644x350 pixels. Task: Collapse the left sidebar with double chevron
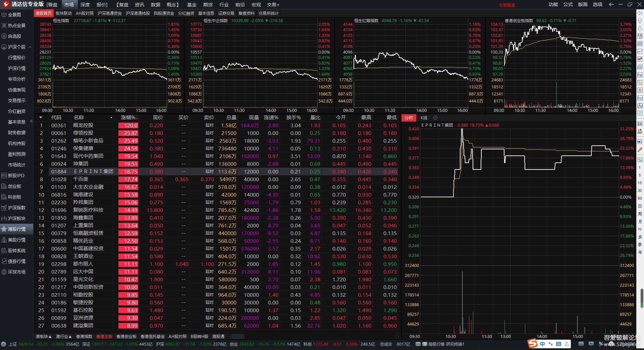click(31, 121)
